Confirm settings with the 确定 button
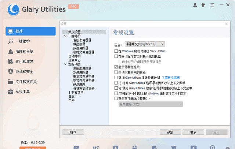The height and width of the screenshot is (149, 235). 170,132
